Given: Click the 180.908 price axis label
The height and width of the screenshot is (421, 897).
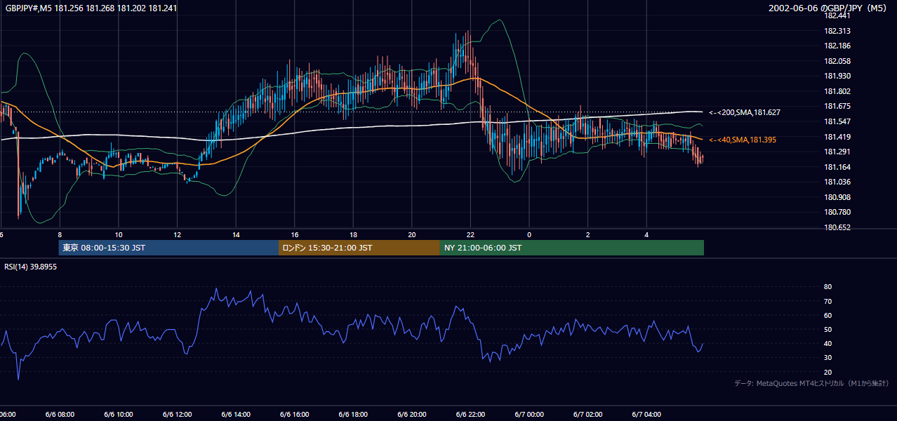Looking at the screenshot, I should pyautogui.click(x=837, y=197).
